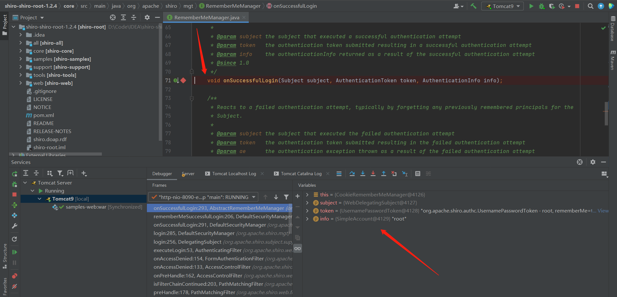Image resolution: width=617 pixels, height=297 pixels.
Task: Click the editor's vertical scrollbar thumb
Action: point(606,113)
